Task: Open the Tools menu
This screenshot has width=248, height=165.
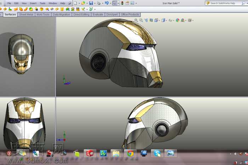Action: [x=43, y=3]
